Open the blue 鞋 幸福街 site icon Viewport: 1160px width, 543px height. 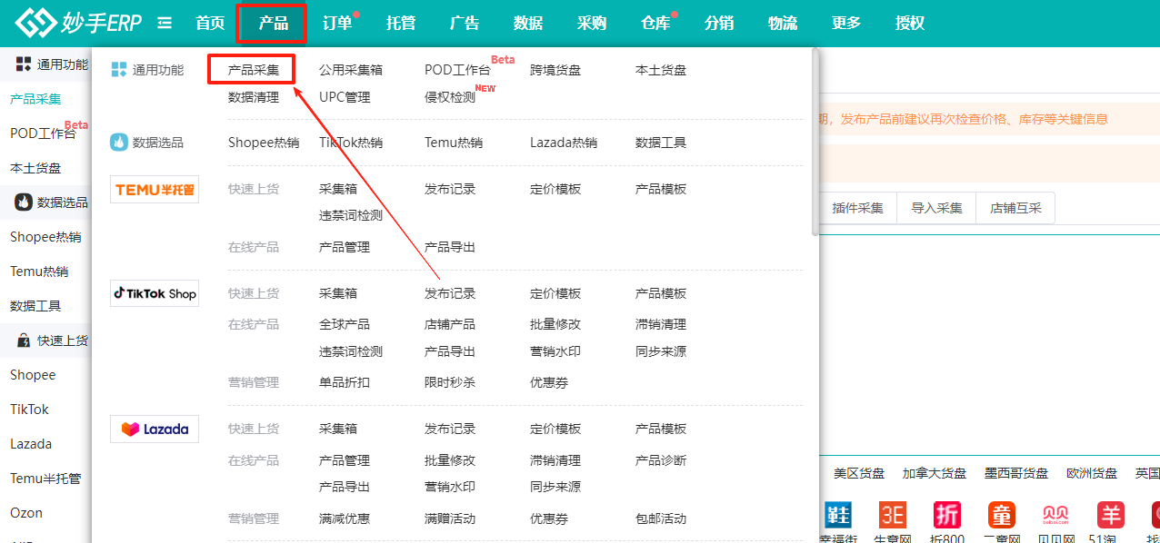[838, 515]
